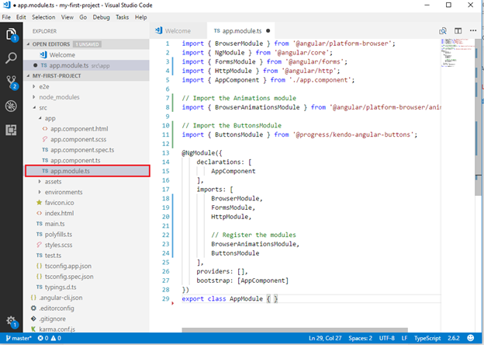Switch to the Welcome tab
Image resolution: width=484 pixels, height=345 pixels.
coord(178,31)
